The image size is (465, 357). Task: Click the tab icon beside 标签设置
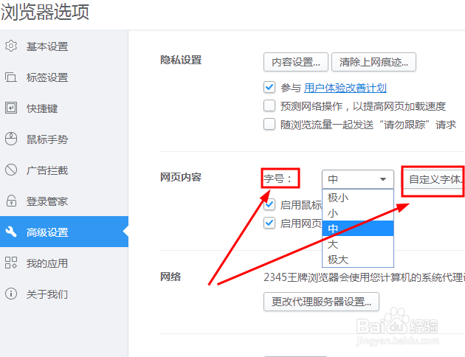click(11, 77)
